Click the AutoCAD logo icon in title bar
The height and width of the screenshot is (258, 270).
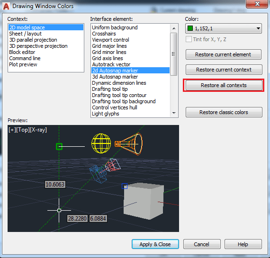click(x=6, y=6)
